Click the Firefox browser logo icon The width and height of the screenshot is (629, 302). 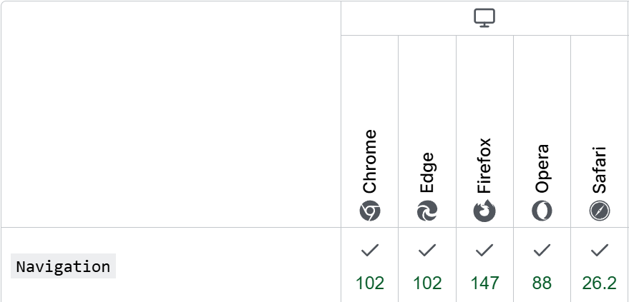click(484, 211)
